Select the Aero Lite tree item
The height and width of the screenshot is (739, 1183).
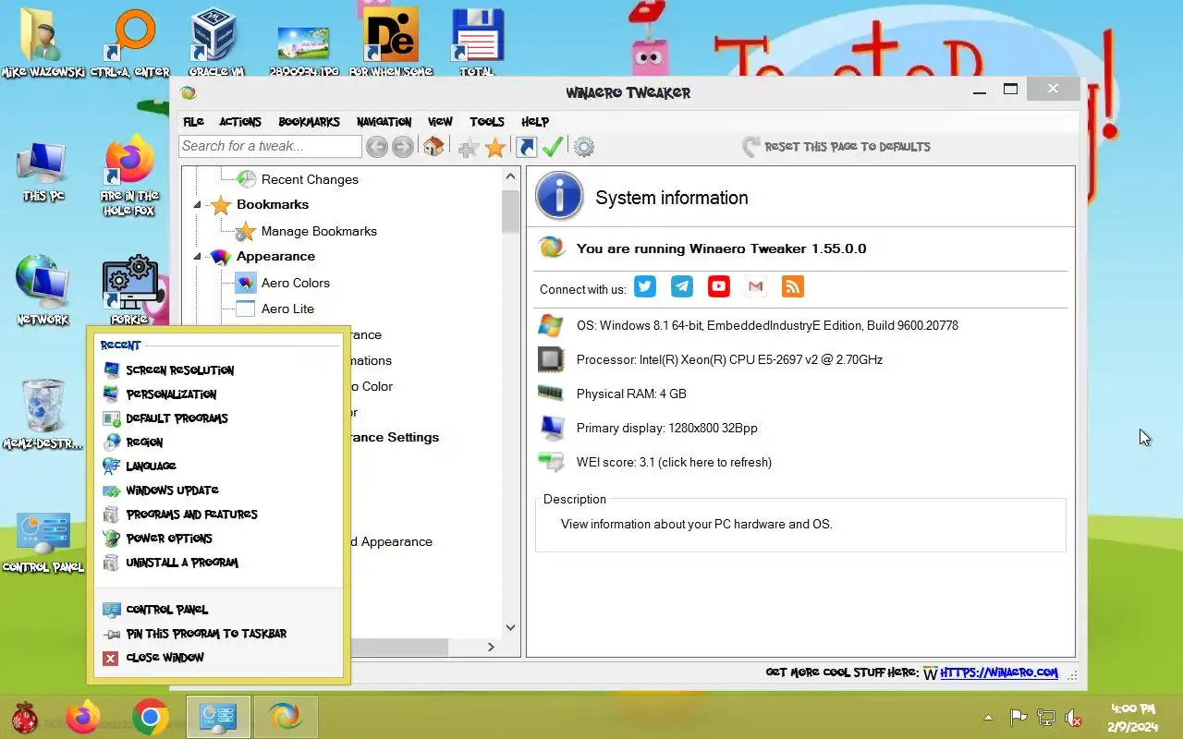pyautogui.click(x=287, y=309)
